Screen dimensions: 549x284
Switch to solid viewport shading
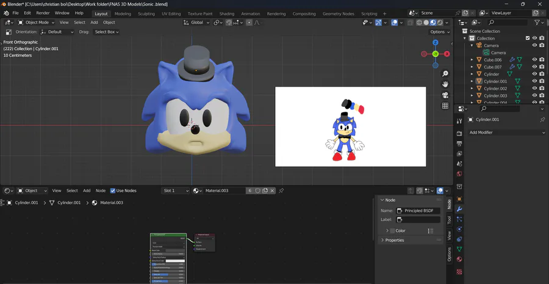coord(426,23)
